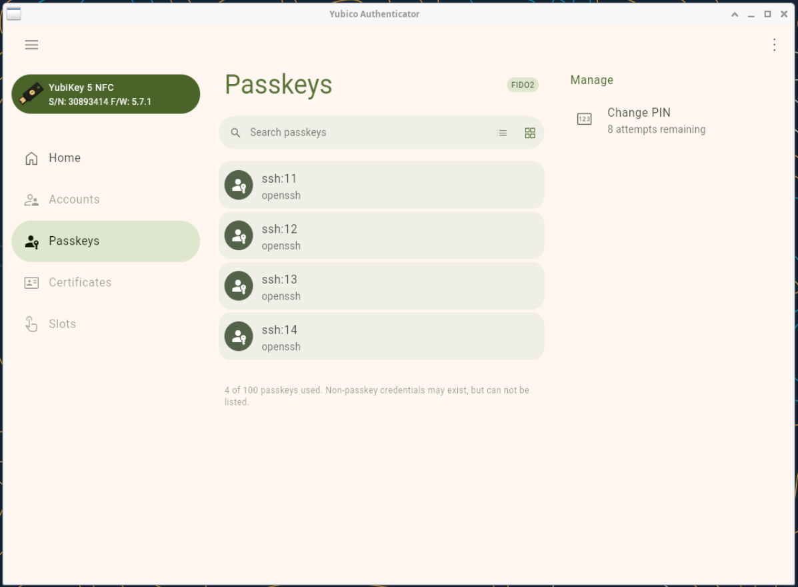This screenshot has width=798, height=587.
Task: Click the Certificates ID card icon
Action: [31, 283]
